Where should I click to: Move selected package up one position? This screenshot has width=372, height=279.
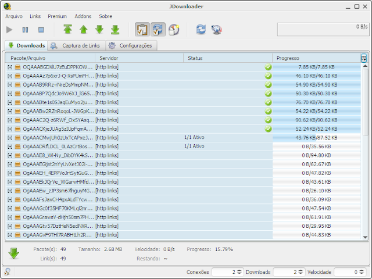pos(84,30)
